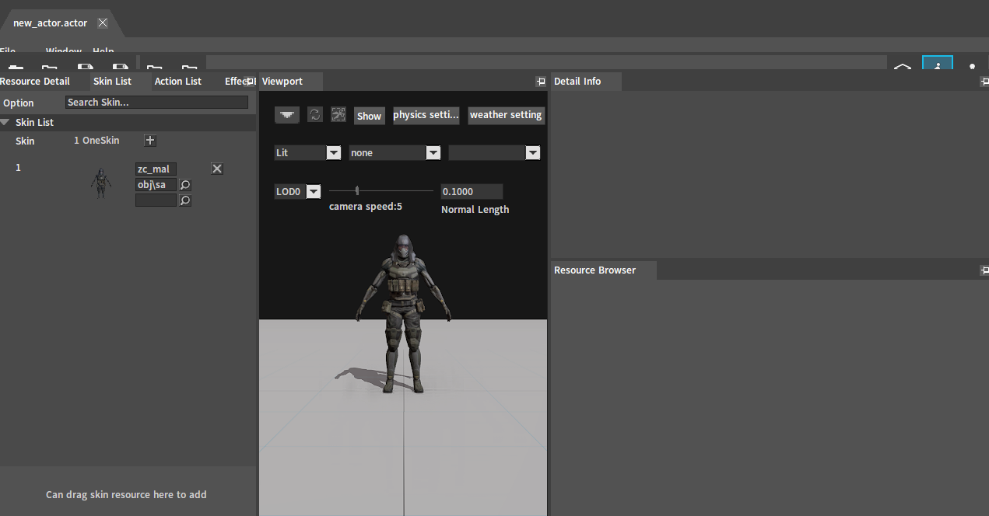Click the plus icon to add a skin
Screen dimensions: 989x516
point(151,141)
